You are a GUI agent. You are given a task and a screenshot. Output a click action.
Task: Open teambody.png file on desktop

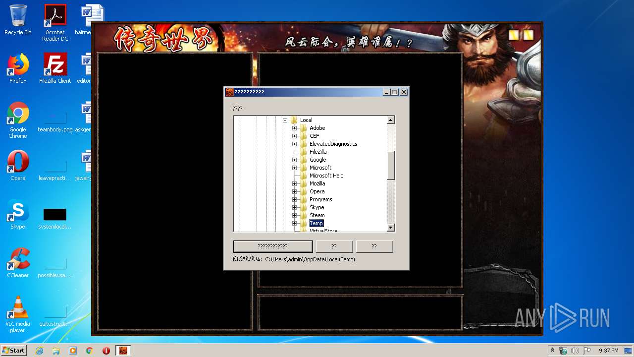55,120
